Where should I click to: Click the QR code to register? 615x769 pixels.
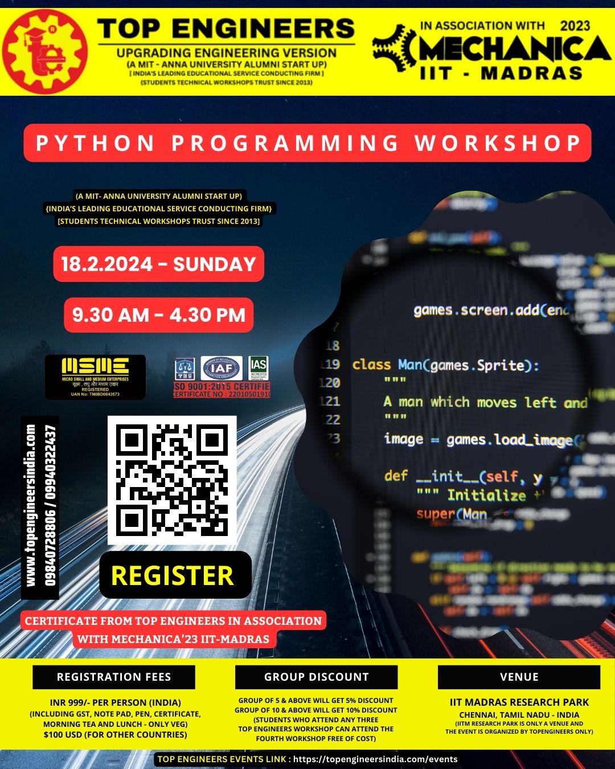pyautogui.click(x=172, y=480)
